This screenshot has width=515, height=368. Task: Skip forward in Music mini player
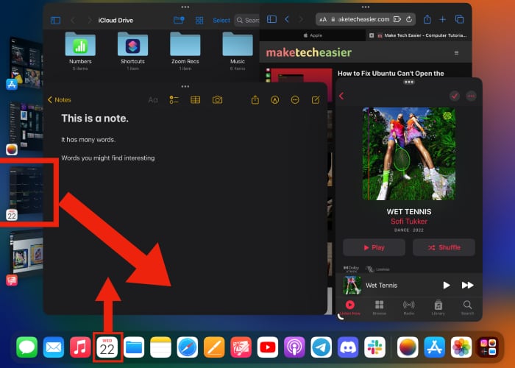467,286
